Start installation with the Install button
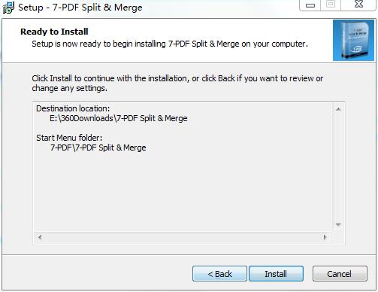The width and height of the screenshot is (378, 292). 276,274
